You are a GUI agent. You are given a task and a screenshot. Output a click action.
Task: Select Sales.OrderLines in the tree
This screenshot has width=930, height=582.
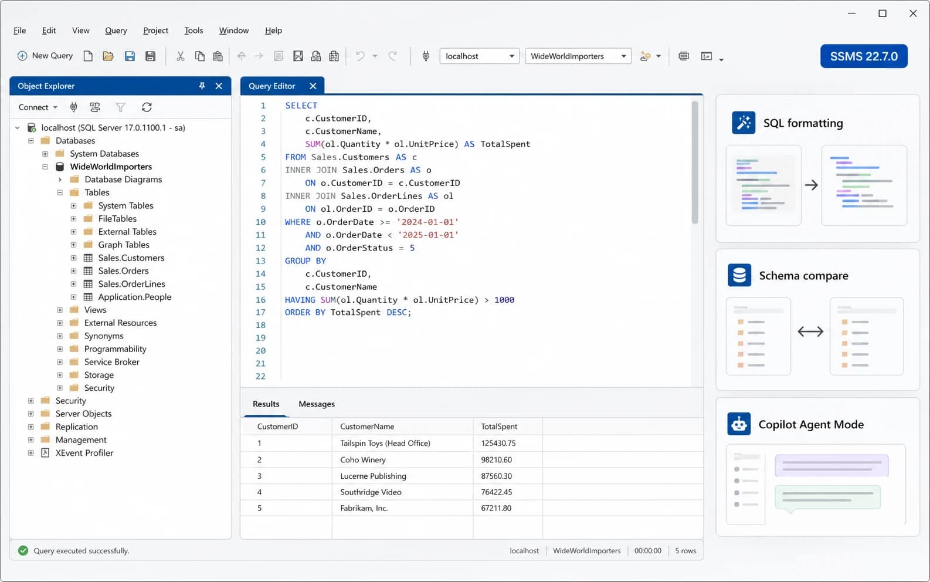pyautogui.click(x=131, y=284)
